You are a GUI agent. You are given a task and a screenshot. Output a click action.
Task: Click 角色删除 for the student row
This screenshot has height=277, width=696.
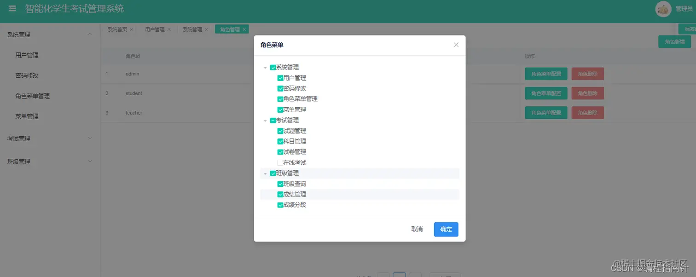point(588,93)
